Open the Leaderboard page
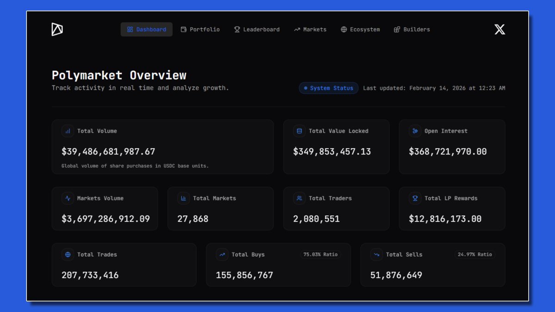This screenshot has height=312, width=555. tap(257, 30)
